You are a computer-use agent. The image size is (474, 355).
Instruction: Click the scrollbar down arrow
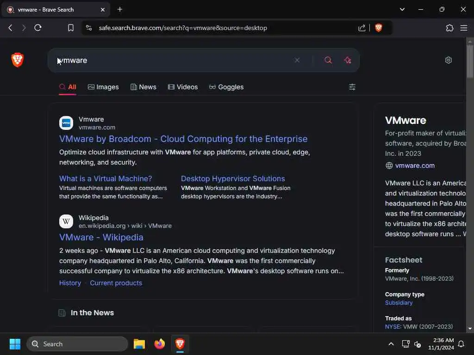click(x=470, y=329)
